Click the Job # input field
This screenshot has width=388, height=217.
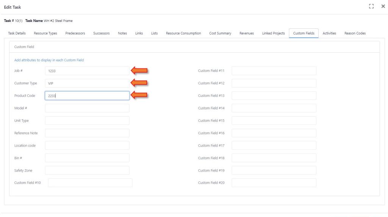pyautogui.click(x=87, y=71)
